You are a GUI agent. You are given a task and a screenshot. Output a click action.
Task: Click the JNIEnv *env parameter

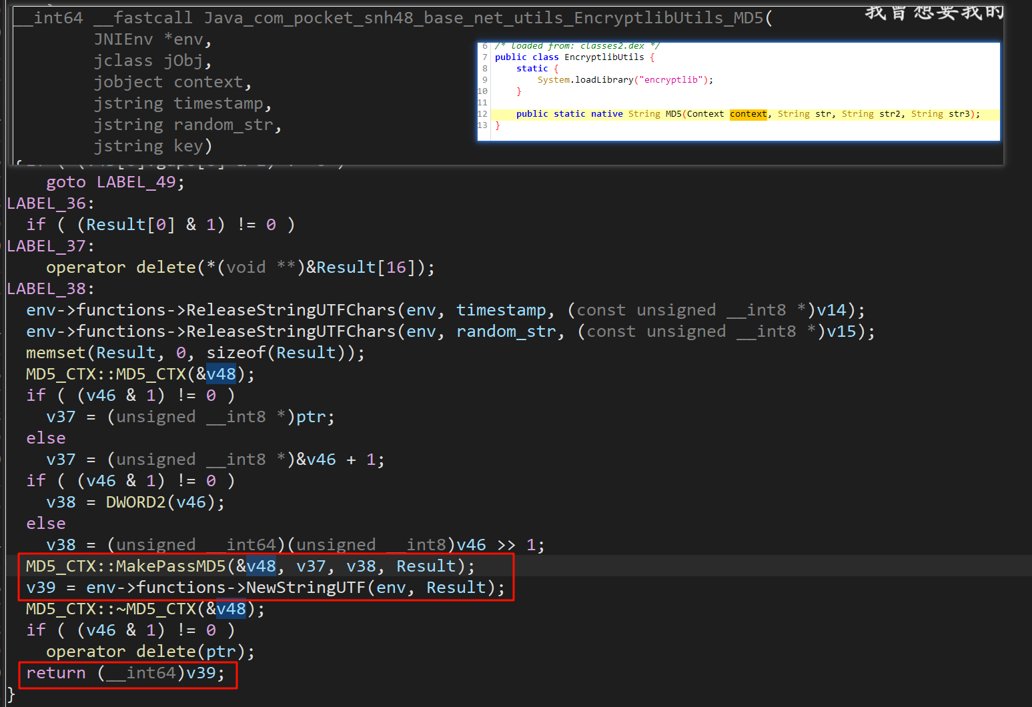[152, 39]
